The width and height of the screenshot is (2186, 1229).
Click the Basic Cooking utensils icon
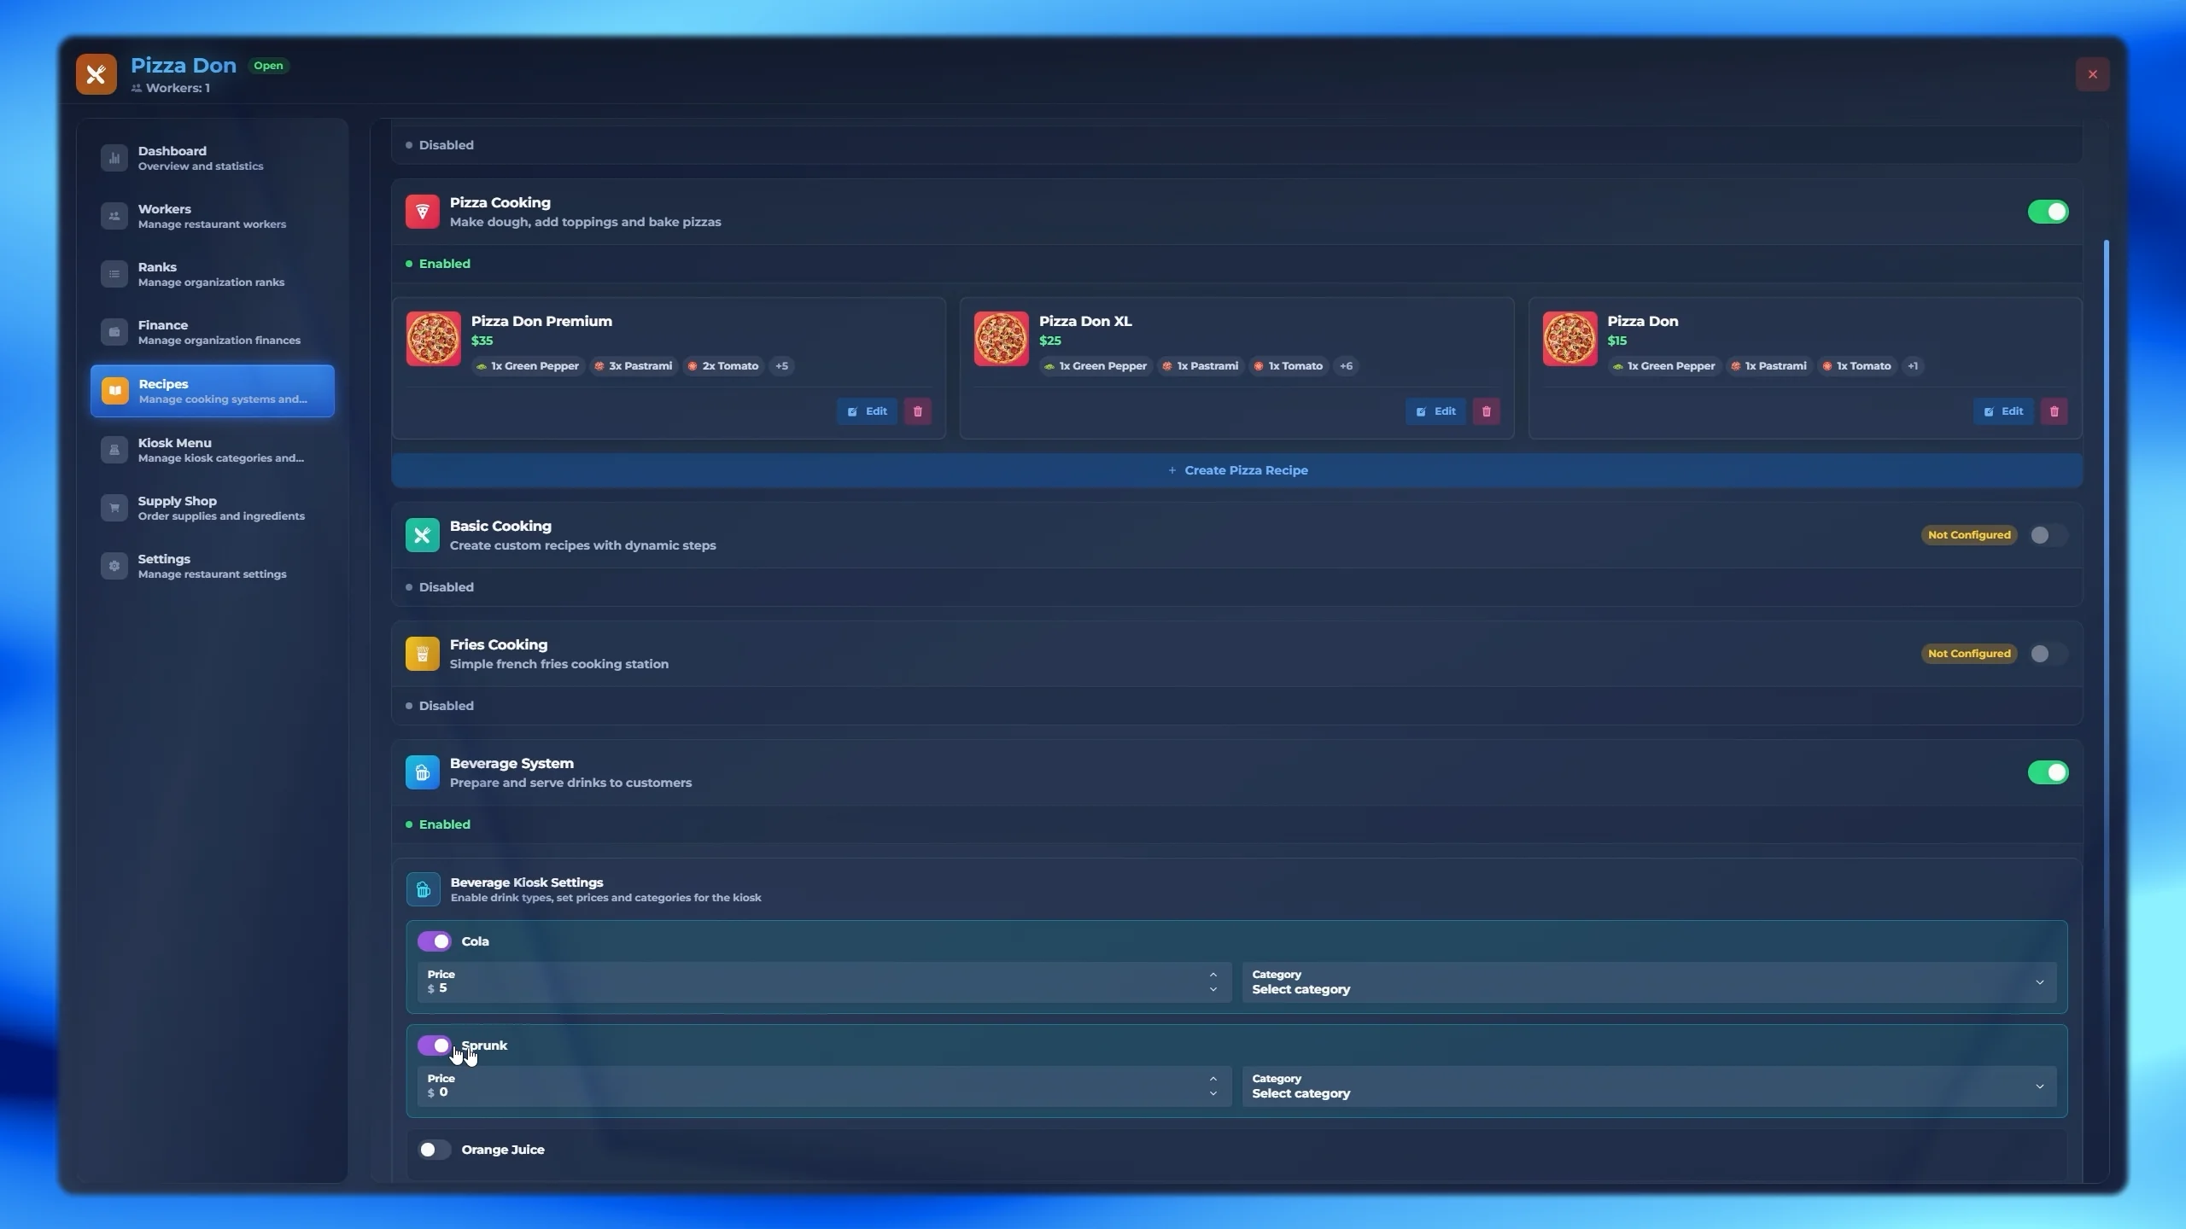point(422,535)
